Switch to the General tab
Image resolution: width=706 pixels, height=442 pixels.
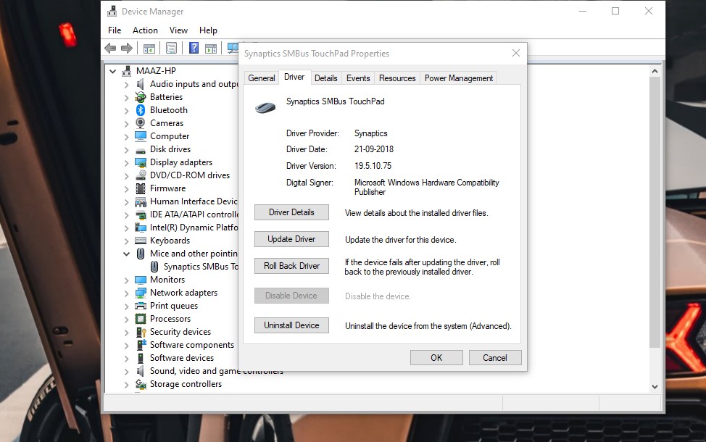point(262,78)
